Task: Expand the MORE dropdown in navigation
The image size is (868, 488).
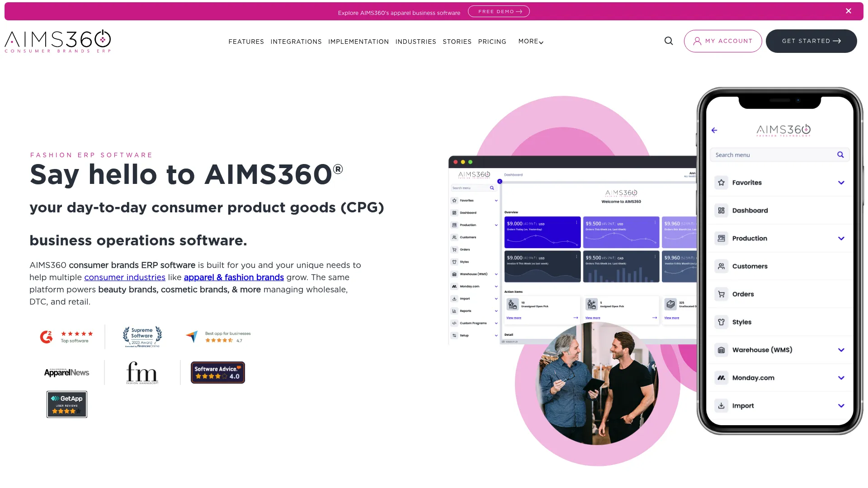Action: click(531, 42)
